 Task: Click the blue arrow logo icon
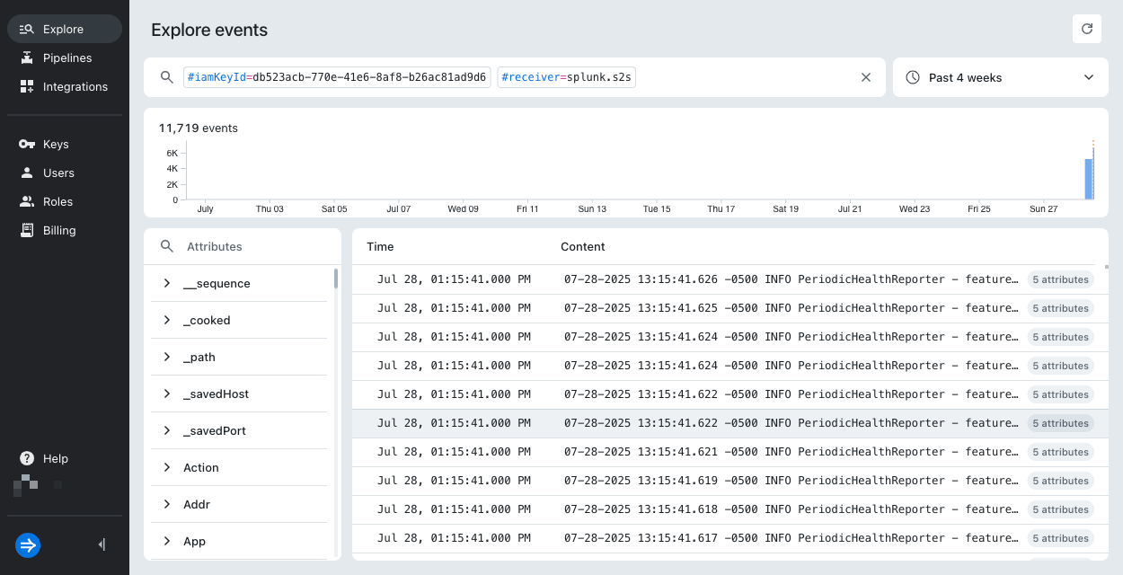(x=28, y=544)
